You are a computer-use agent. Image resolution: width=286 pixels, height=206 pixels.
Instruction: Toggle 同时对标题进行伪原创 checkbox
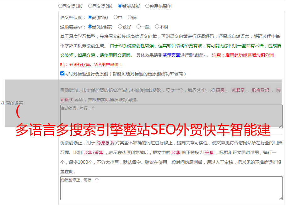pos(62,74)
